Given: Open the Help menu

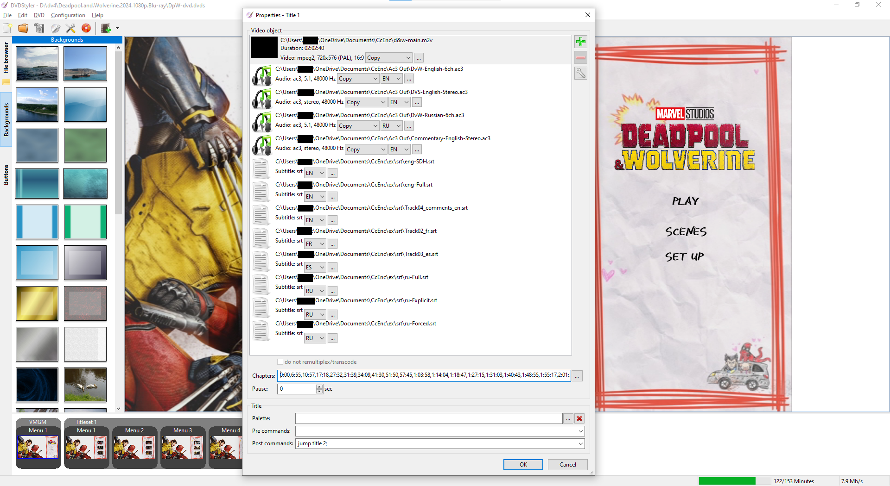Looking at the screenshot, I should coord(97,15).
